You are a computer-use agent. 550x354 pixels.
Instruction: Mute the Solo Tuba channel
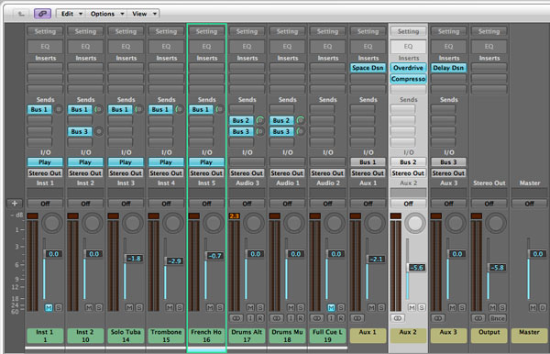pyautogui.click(x=129, y=308)
